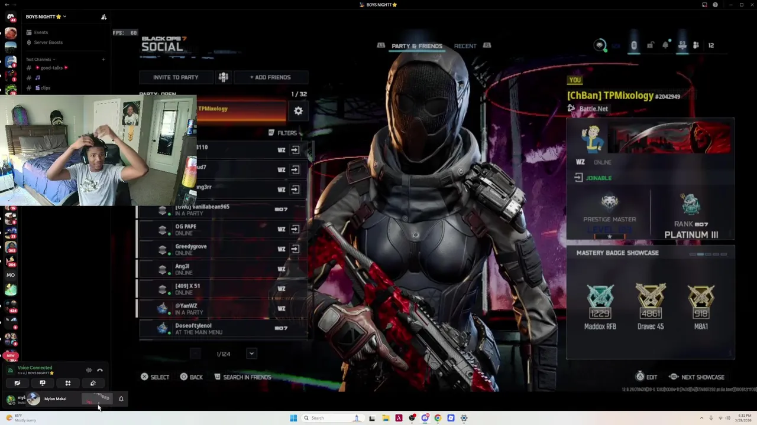The image size is (757, 425).
Task: Select the [409] X 51 friend row
Action: coord(223,289)
